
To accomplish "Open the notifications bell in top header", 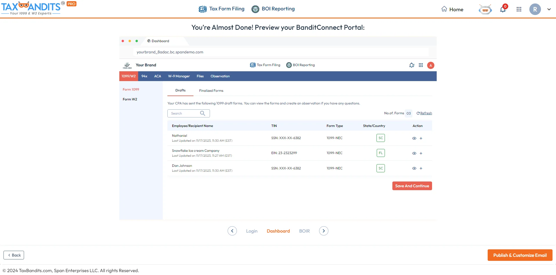I will tap(503, 9).
